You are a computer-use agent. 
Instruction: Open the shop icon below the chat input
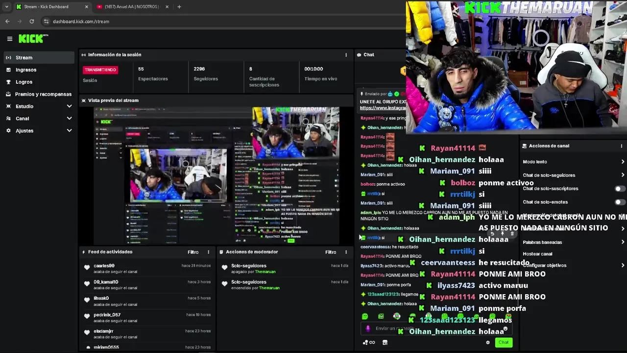pyautogui.click(x=385, y=343)
